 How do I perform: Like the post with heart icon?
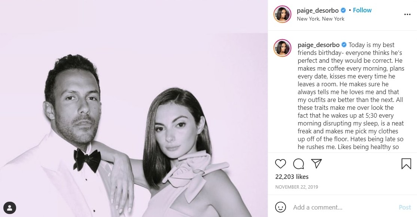coord(280,164)
